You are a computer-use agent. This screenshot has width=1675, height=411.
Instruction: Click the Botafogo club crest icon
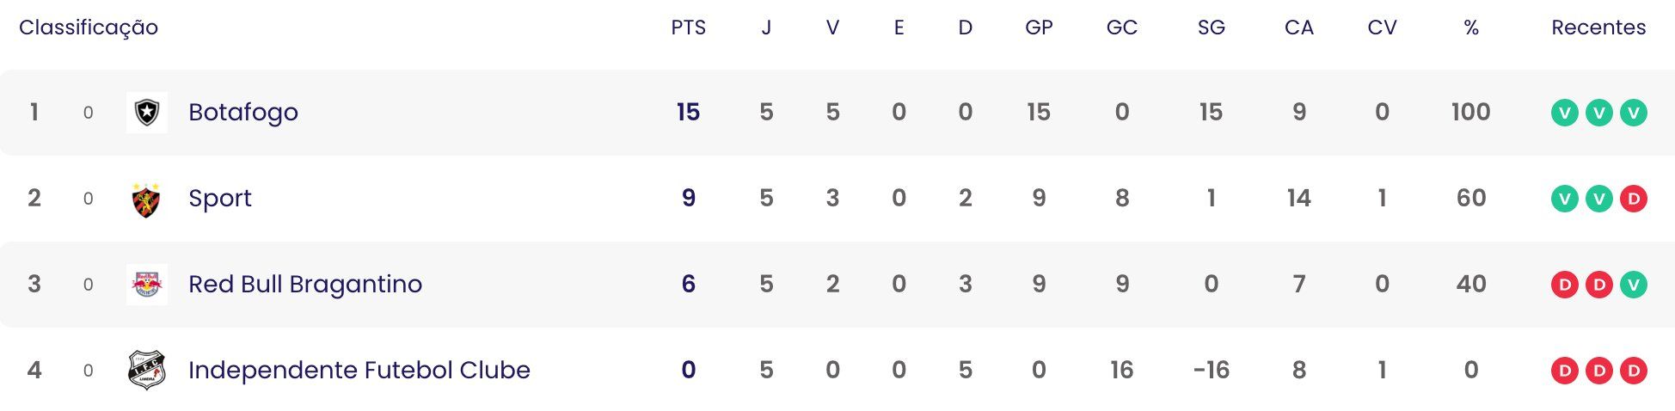pyautogui.click(x=147, y=113)
